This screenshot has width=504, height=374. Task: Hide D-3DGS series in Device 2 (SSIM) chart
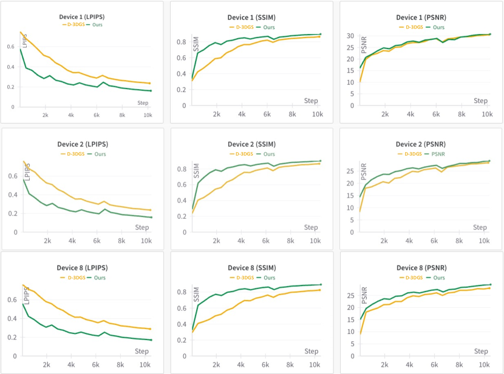243,154
